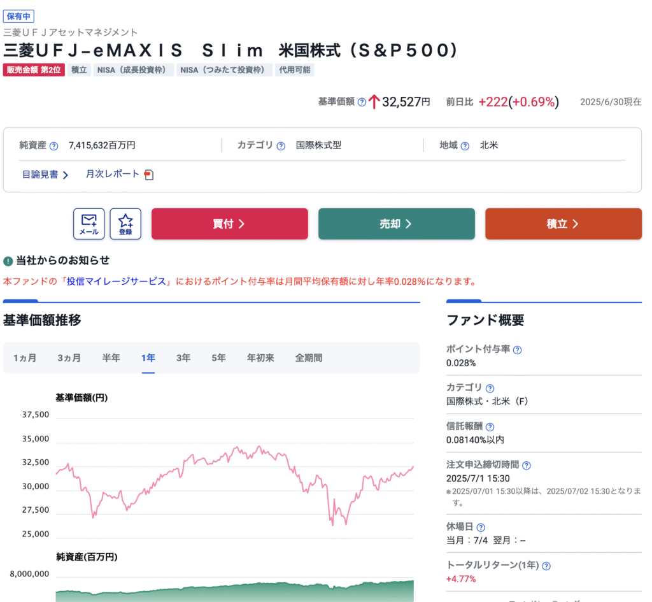Open help icon beside カテゴリ in ファンド概要
Image resolution: width=652 pixels, height=602 pixels.
point(490,389)
